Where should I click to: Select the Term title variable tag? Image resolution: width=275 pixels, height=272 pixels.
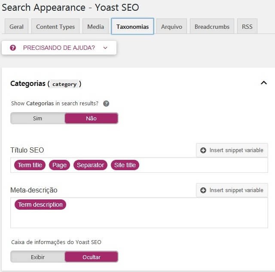tap(30, 165)
